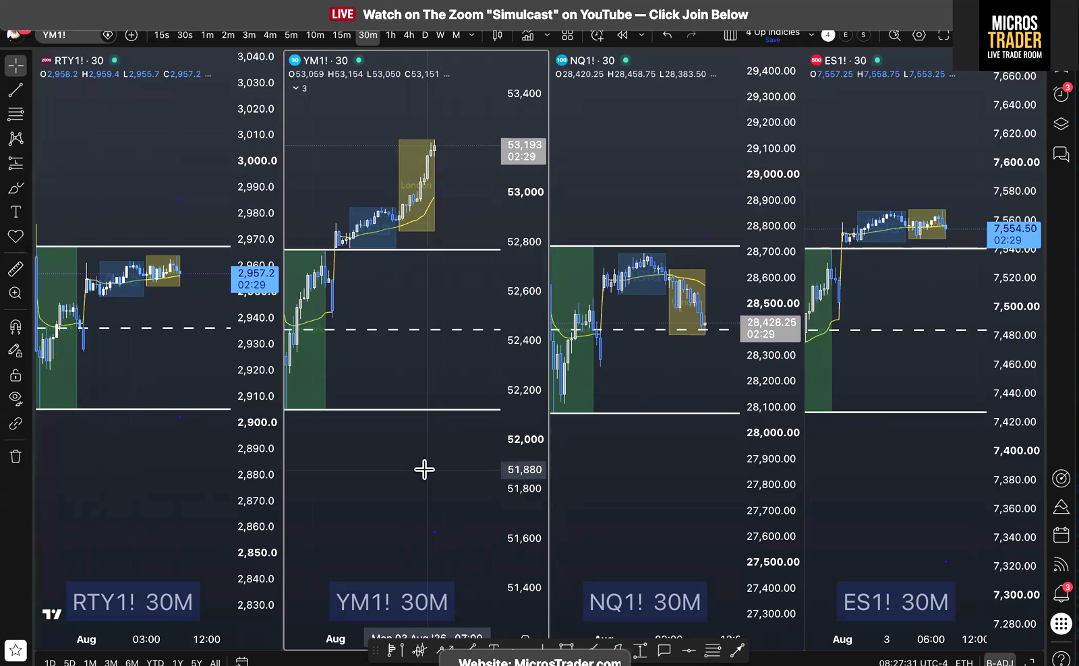Open chart settings hexagon icon
This screenshot has height=666, width=1079.
918,35
